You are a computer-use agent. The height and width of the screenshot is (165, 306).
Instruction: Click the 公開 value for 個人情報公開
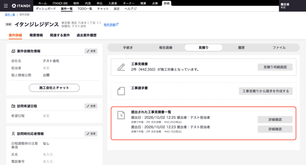tap(46, 75)
